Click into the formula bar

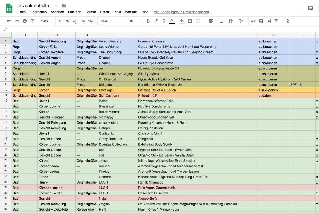pyautogui.click(x=165, y=29)
